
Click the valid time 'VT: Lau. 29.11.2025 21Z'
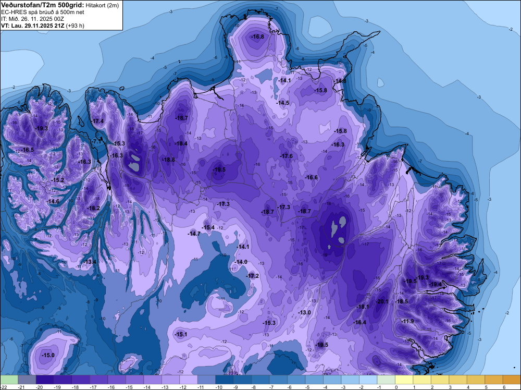(x=33, y=26)
